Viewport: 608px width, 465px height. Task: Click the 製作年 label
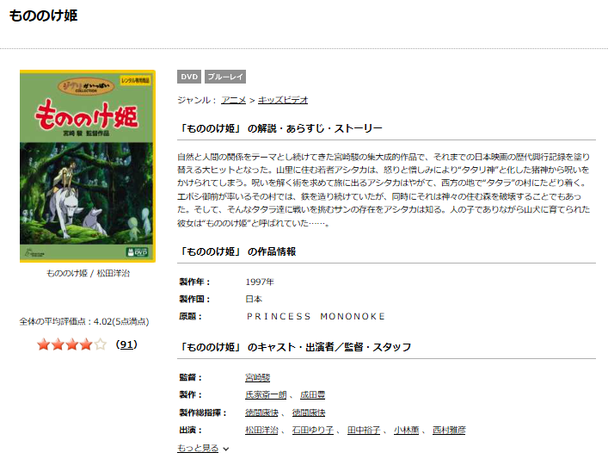point(194,282)
